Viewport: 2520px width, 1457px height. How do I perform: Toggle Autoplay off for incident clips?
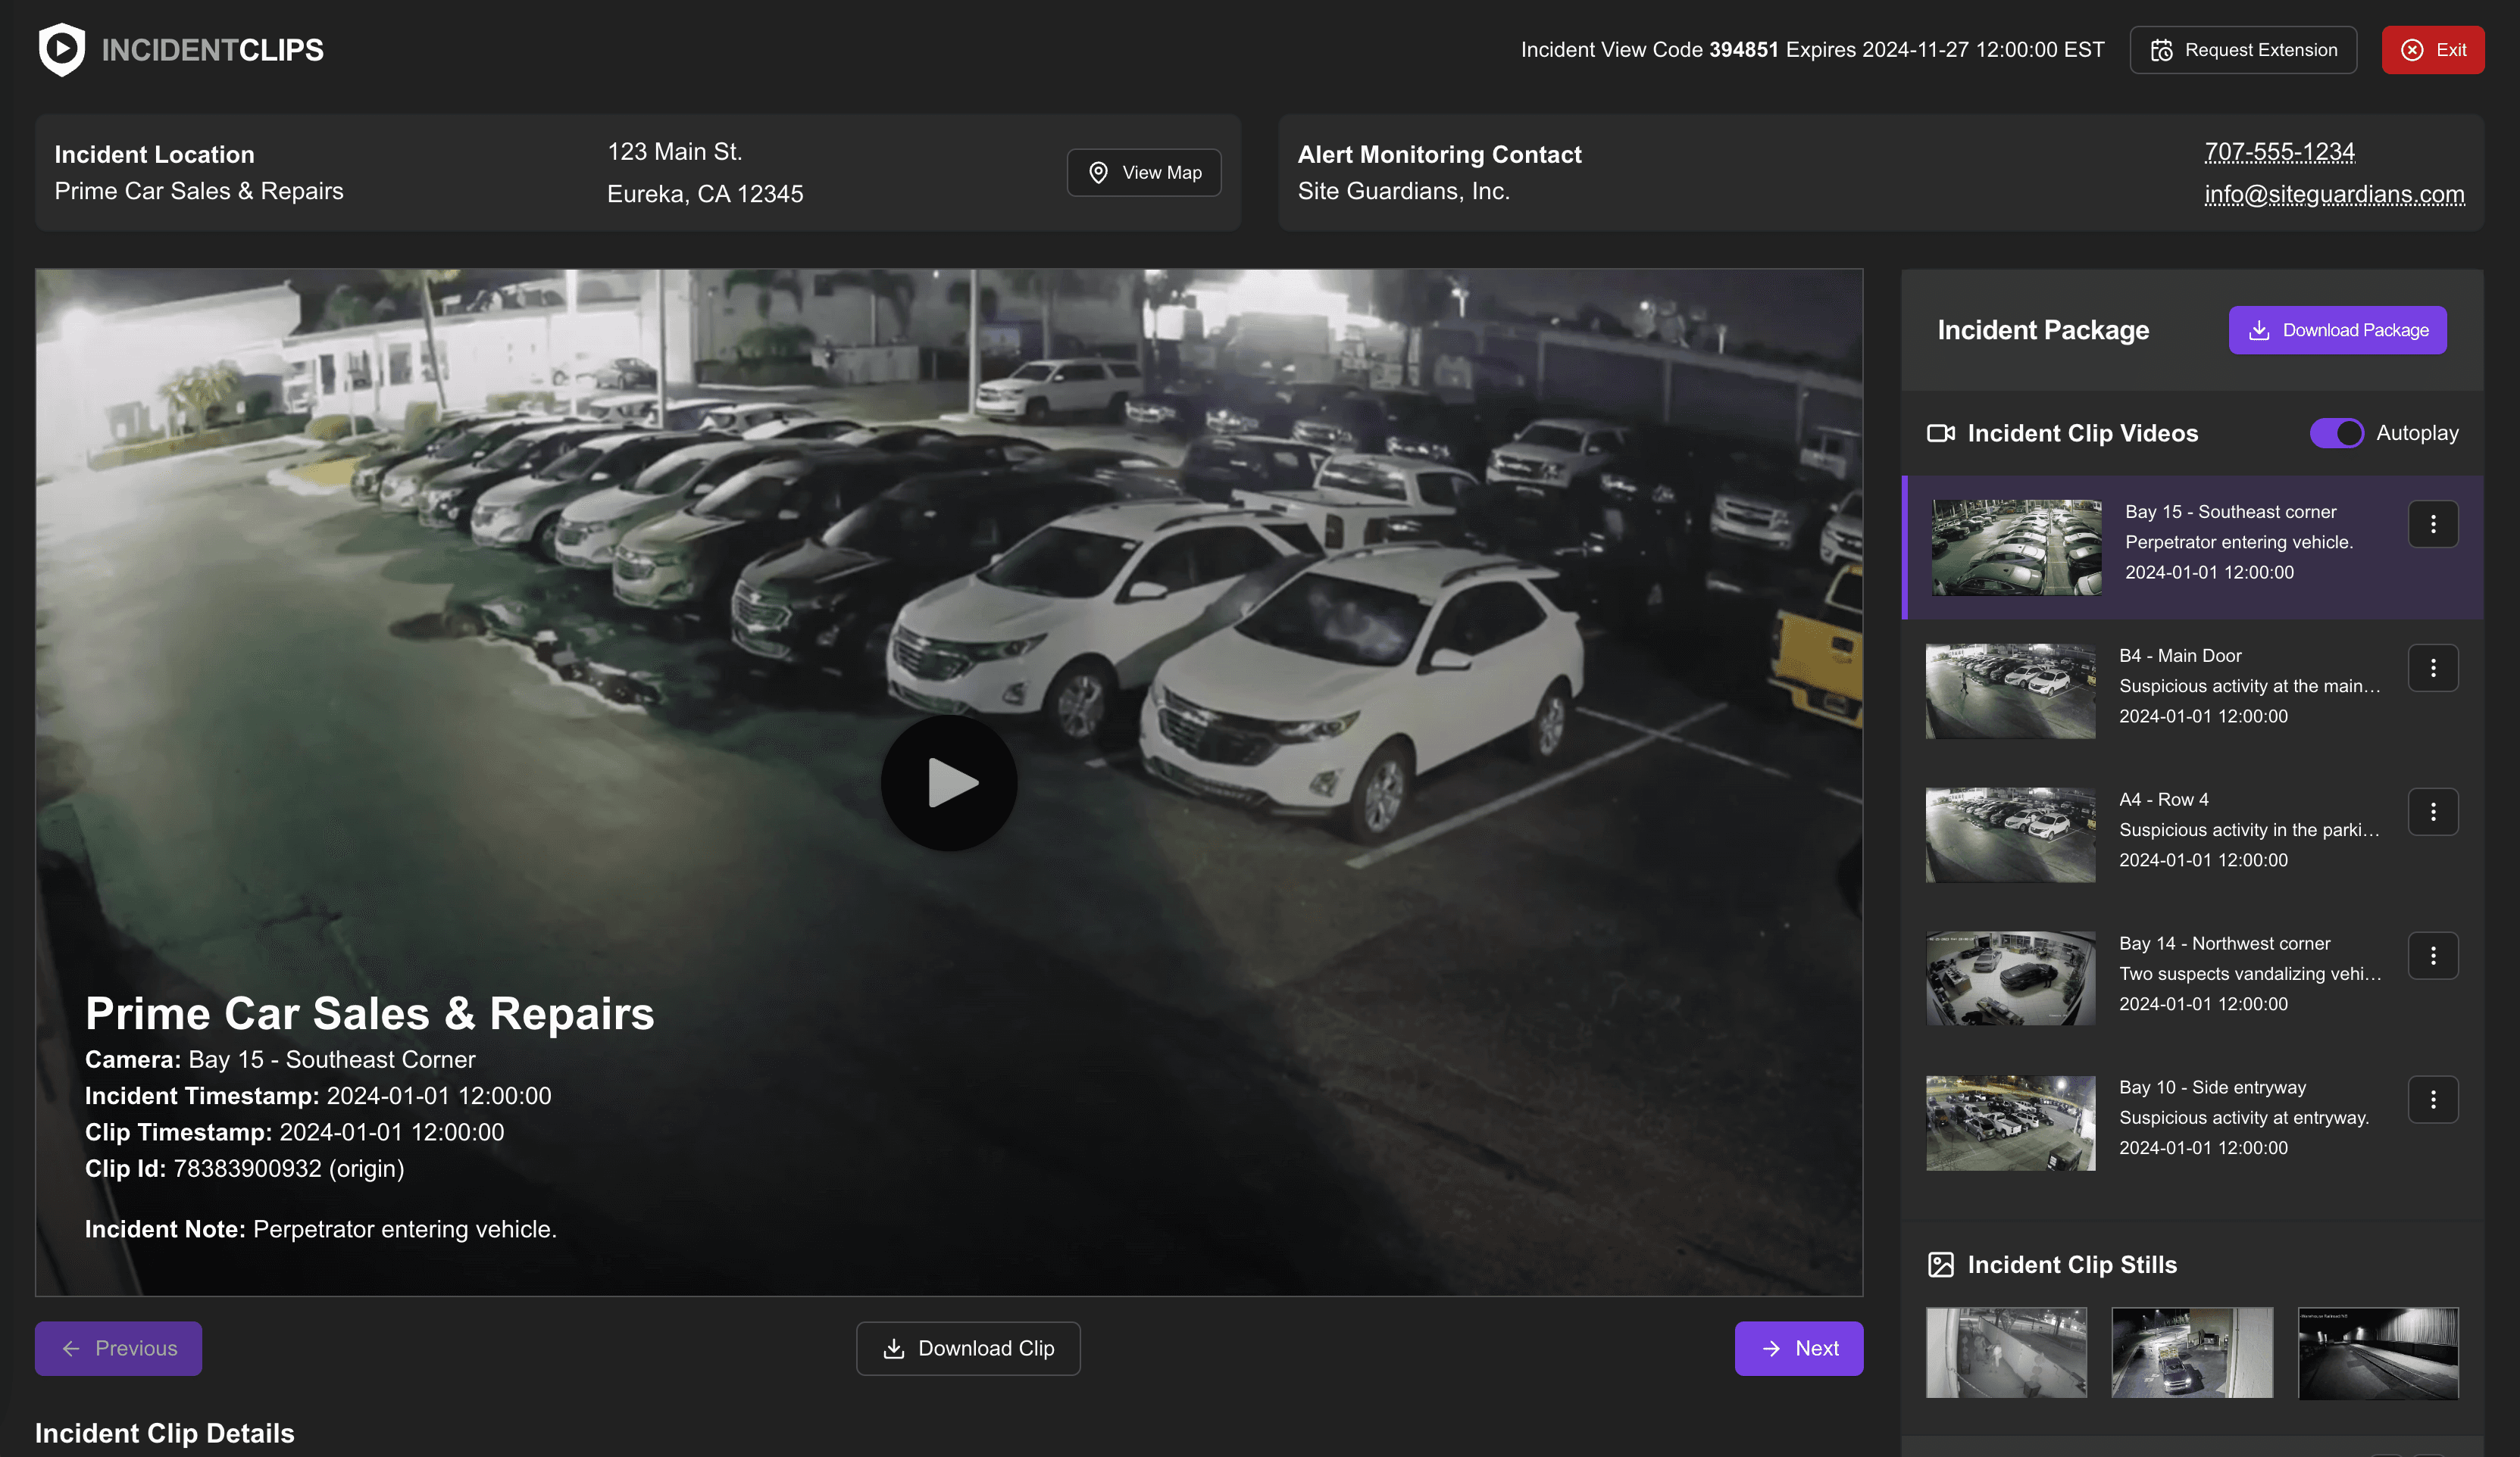coord(2335,432)
